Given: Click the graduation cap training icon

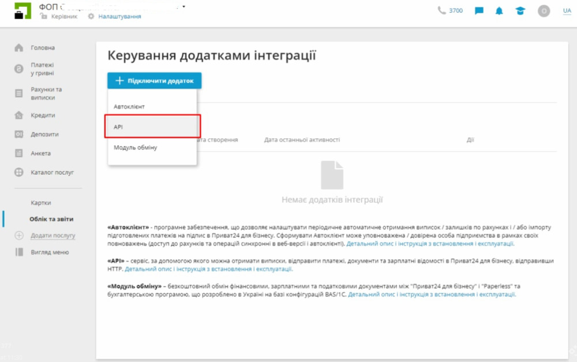Looking at the screenshot, I should coord(520,11).
